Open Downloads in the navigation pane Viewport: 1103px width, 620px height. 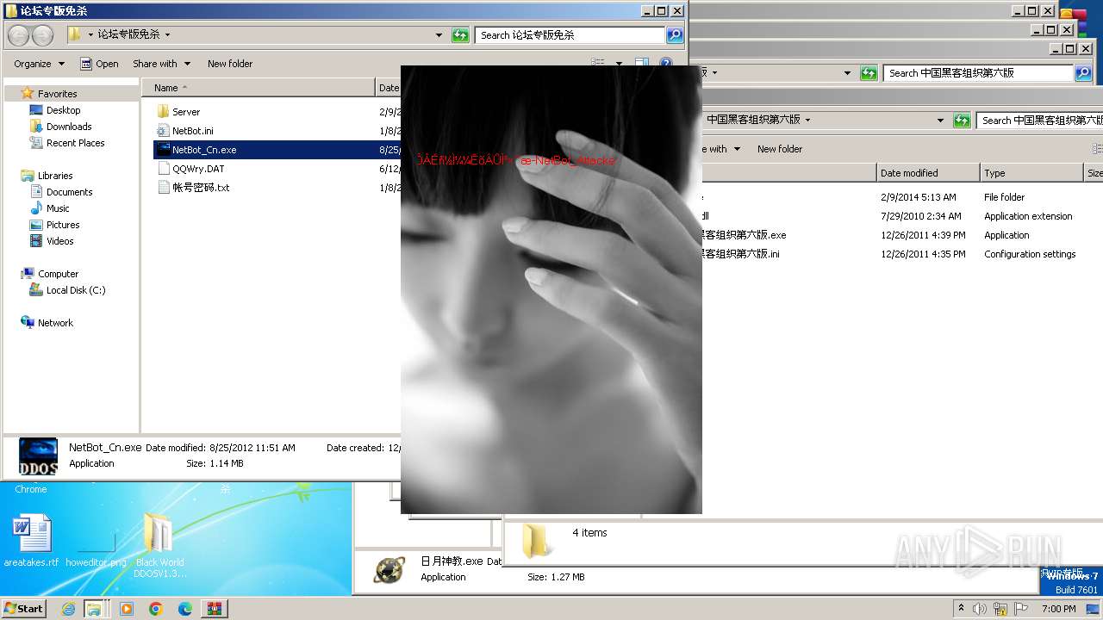click(x=69, y=127)
